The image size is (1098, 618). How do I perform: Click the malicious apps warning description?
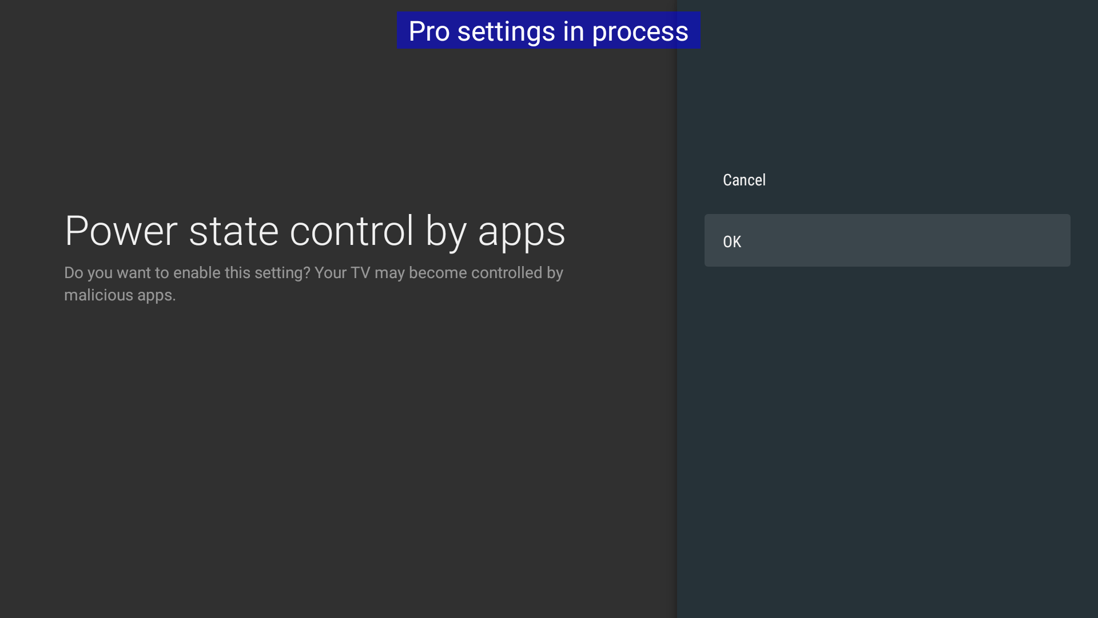pos(313,284)
